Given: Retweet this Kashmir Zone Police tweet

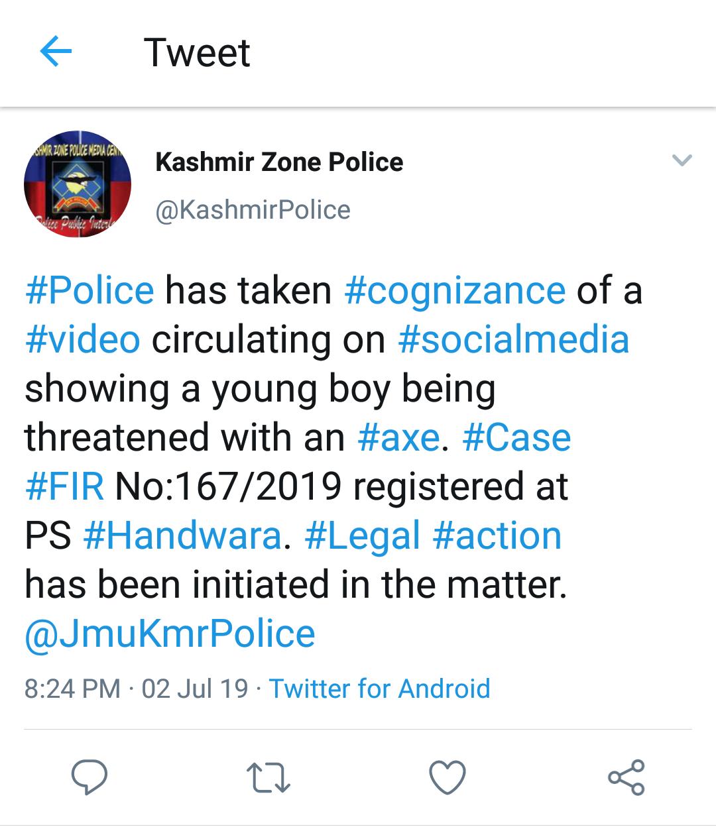Looking at the screenshot, I should [268, 777].
